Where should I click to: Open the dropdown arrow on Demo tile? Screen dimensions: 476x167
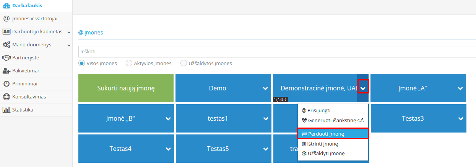[265, 88]
